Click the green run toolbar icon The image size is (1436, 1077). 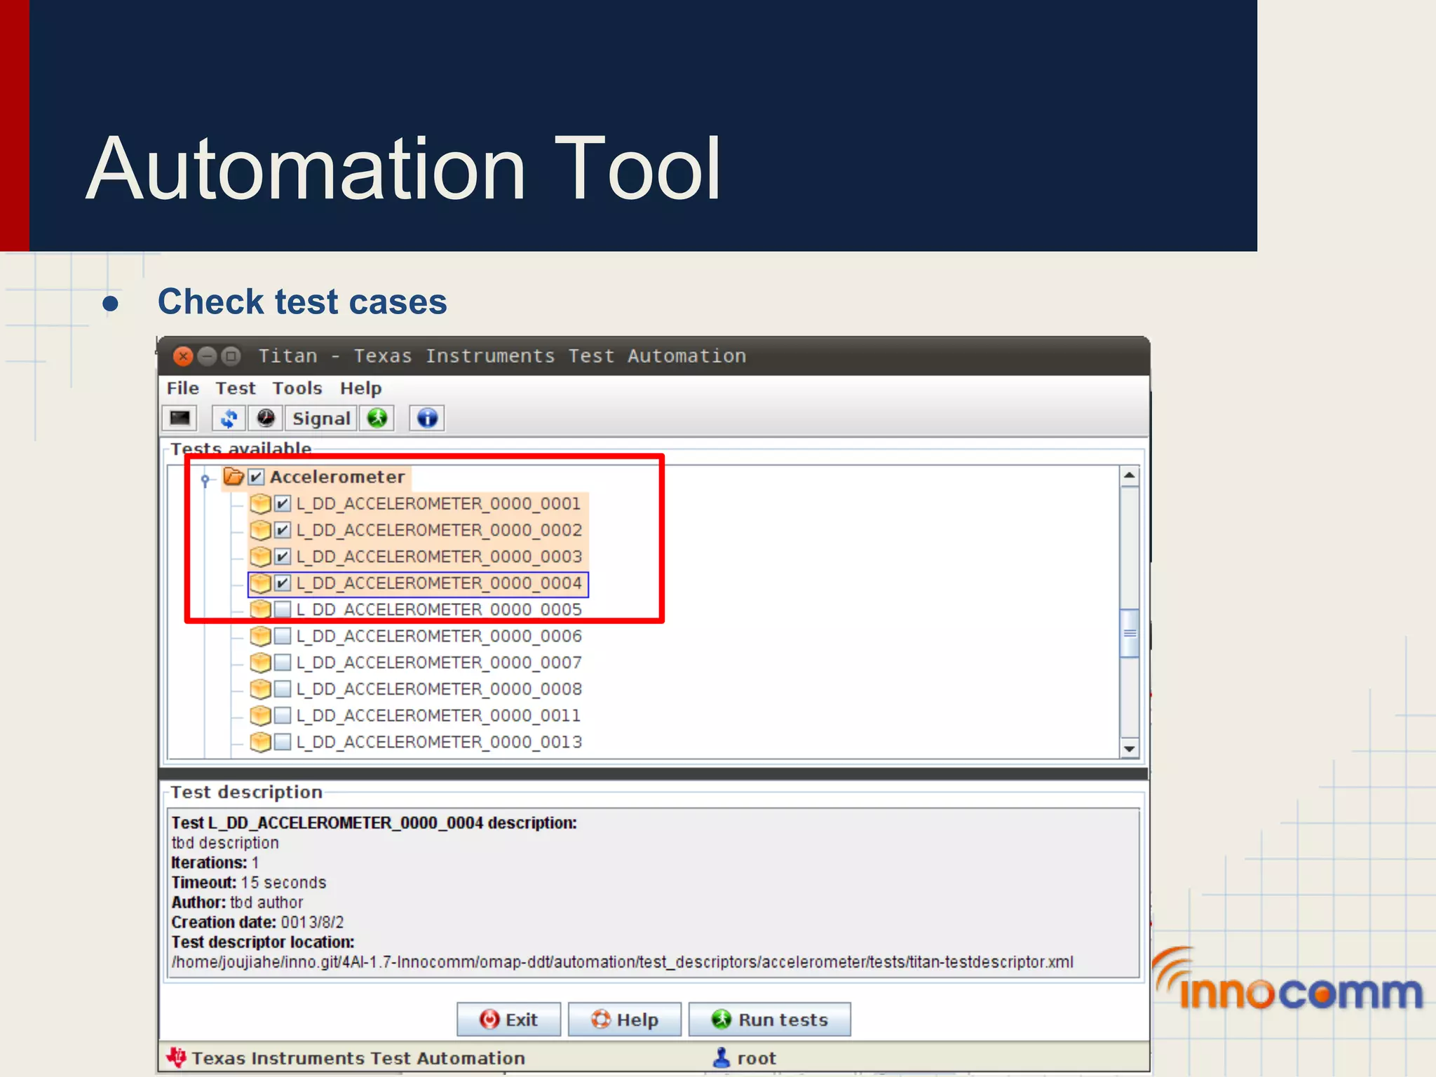point(377,418)
